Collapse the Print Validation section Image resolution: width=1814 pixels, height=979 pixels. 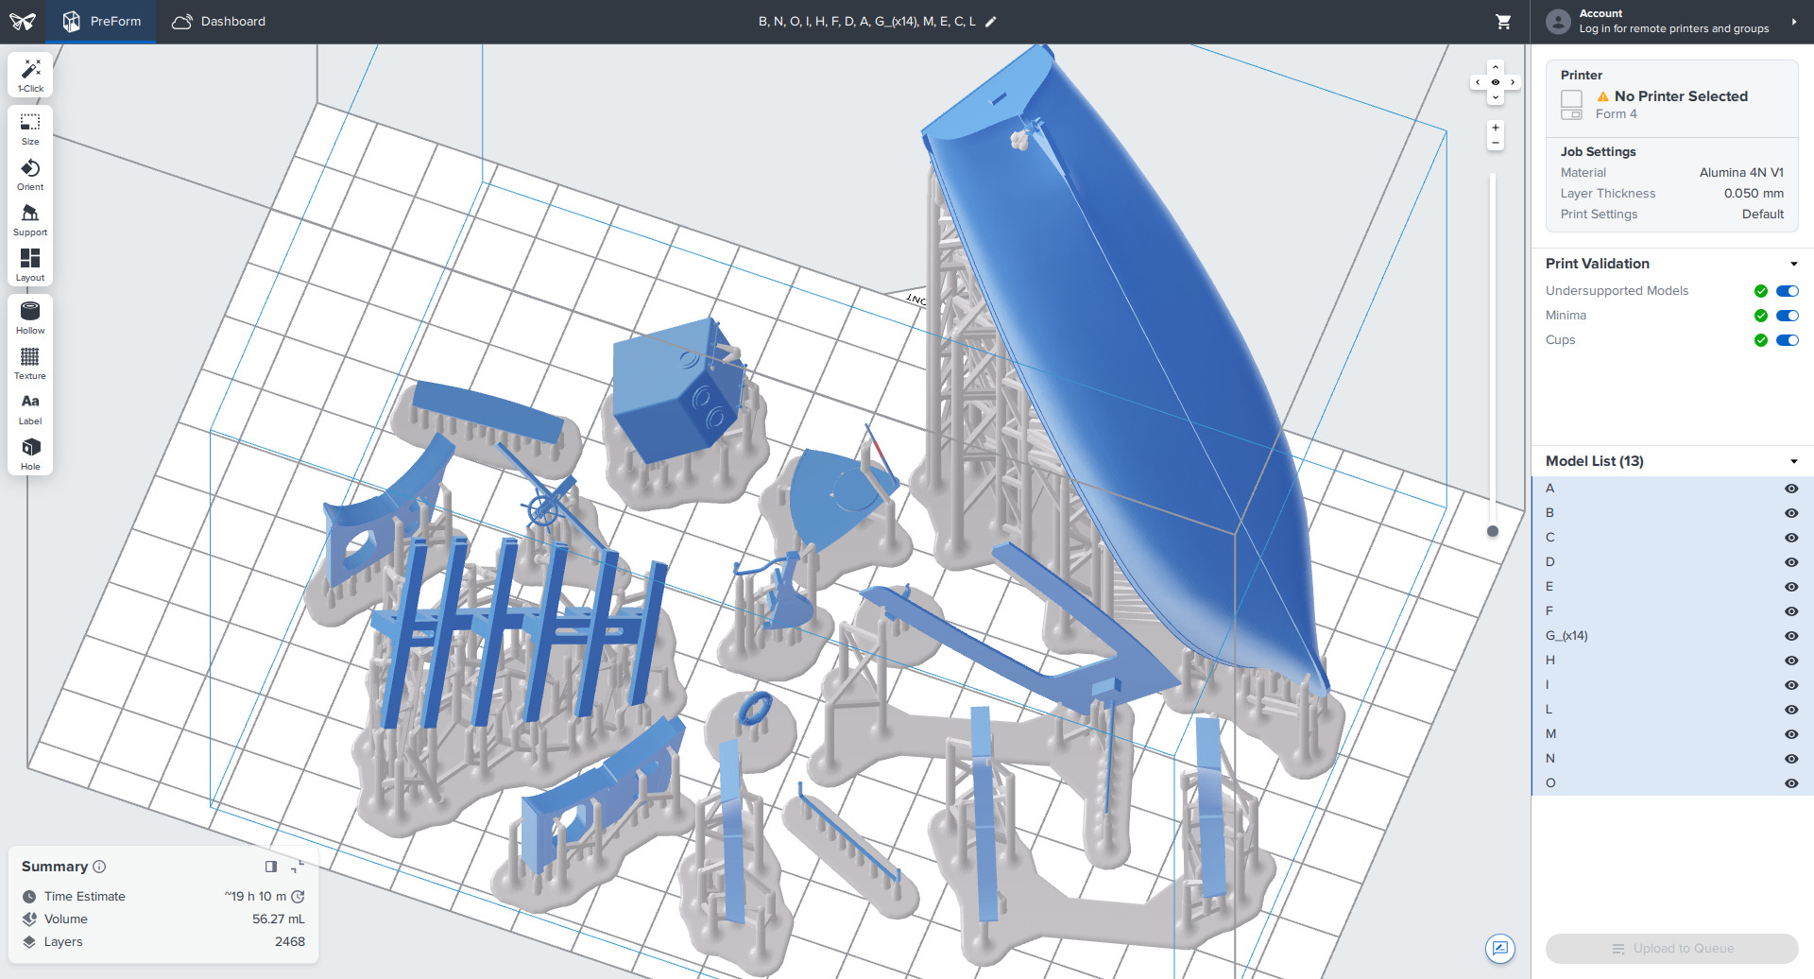(x=1793, y=264)
